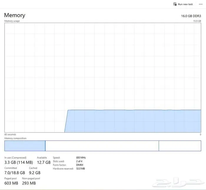
Task: Click the Run new task icon
Action: tap(175, 4)
